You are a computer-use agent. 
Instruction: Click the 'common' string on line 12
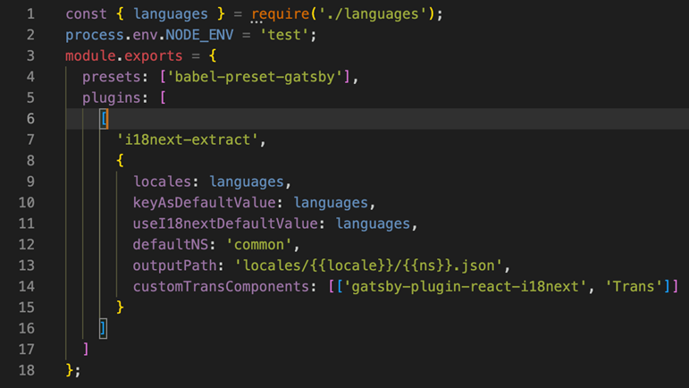pos(259,245)
